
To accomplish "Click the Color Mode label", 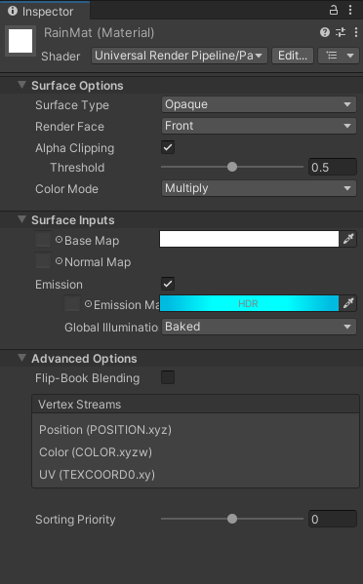I will (x=66, y=189).
